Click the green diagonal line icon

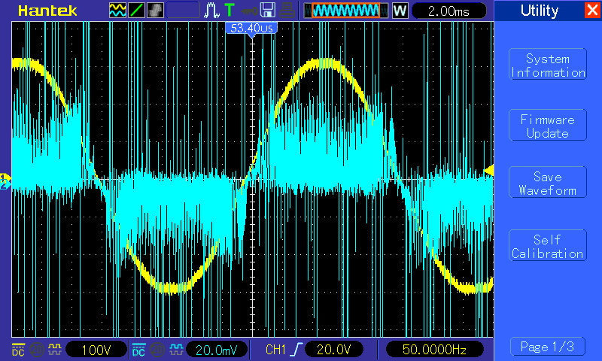coord(137,11)
